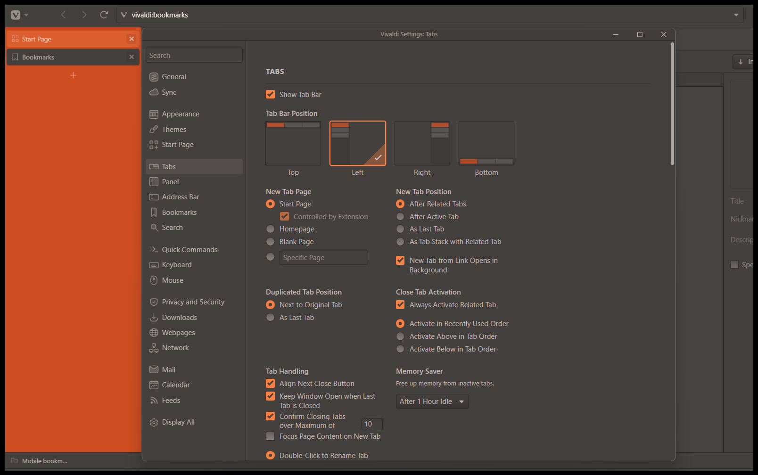Image resolution: width=758 pixels, height=475 pixels.
Task: Open Start Page settings section
Action: [x=194, y=145]
